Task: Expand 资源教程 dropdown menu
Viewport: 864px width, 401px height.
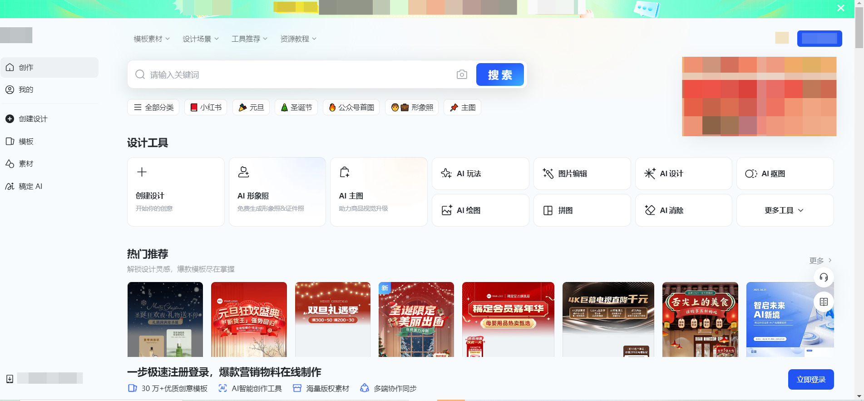Action: pos(298,39)
